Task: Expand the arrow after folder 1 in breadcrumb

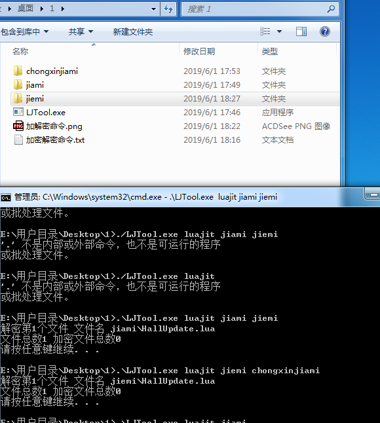Action: 63,9
